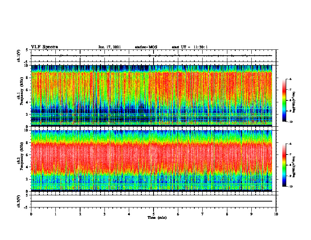
Task: Click the ch.2 spectrogram color scale bar
Action: 284,165
